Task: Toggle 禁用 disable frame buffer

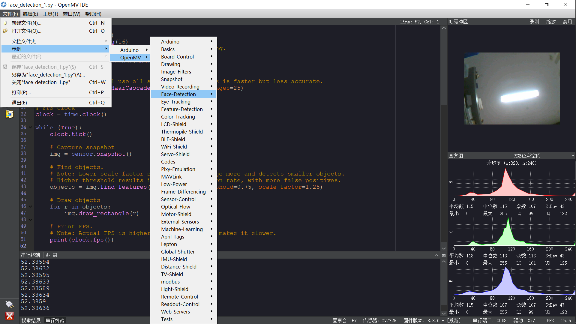Action: click(x=567, y=22)
